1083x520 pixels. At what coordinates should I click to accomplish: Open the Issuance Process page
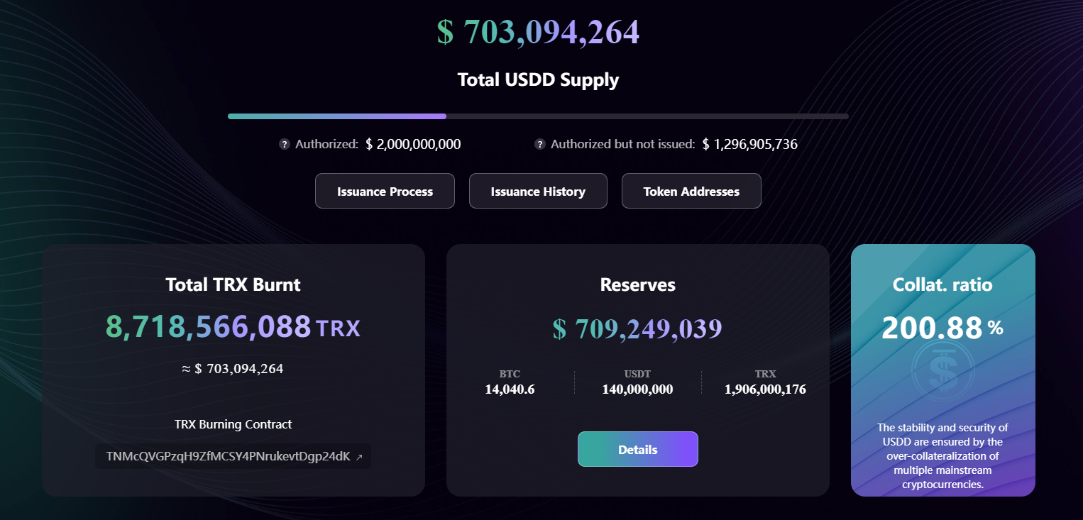(385, 192)
